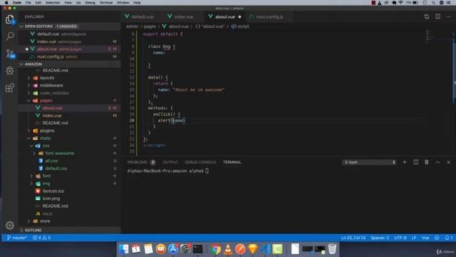456x257 pixels.
Task: Switch to the Terminal panel tab
Action: [232, 162]
